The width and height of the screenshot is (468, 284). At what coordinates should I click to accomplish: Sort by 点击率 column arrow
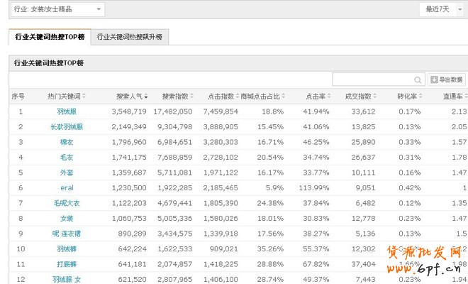point(328,97)
